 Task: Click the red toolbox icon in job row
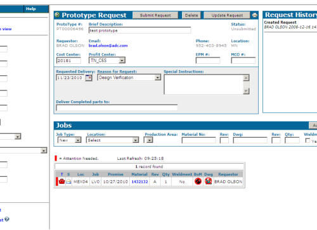[x=61, y=181]
